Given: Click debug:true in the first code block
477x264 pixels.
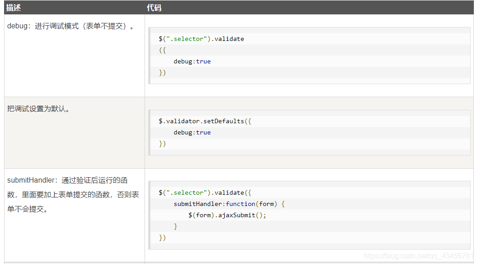Looking at the screenshot, I should click(x=192, y=61).
